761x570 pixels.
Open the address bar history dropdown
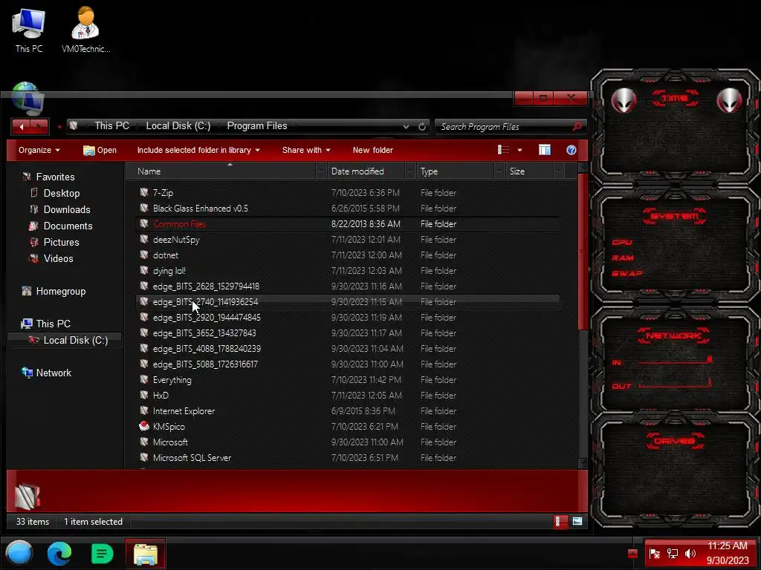pos(406,126)
